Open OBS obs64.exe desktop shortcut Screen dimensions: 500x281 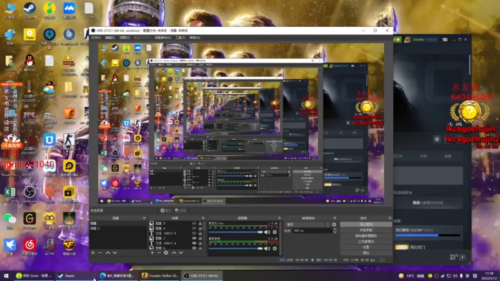[x=29, y=194]
